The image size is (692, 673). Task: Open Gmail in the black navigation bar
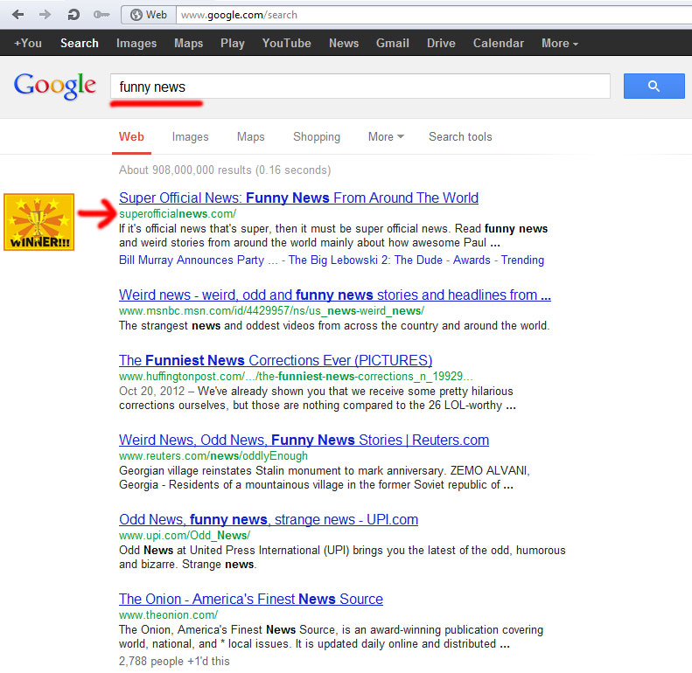(392, 43)
